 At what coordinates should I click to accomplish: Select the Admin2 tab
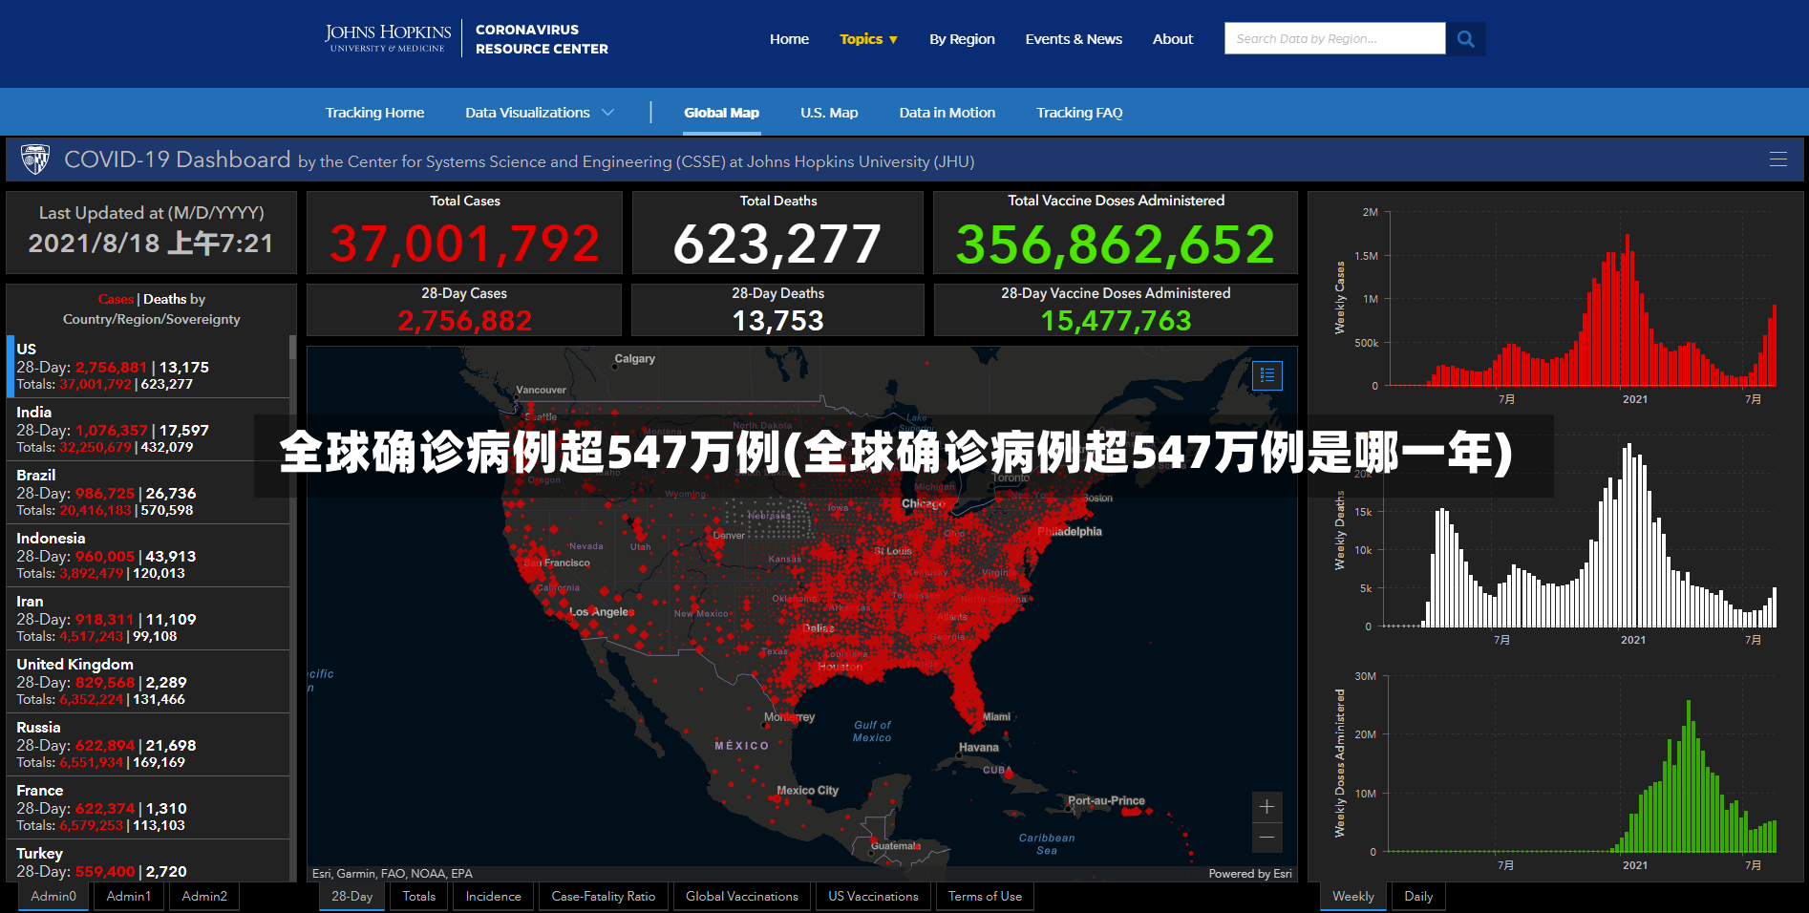point(204,896)
